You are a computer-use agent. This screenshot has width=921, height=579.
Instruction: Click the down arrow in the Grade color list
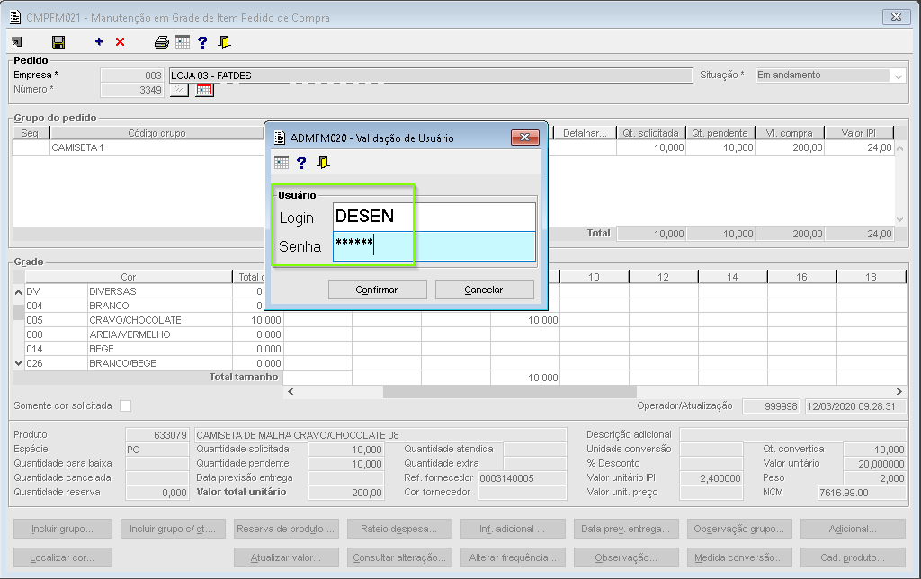tap(18, 363)
